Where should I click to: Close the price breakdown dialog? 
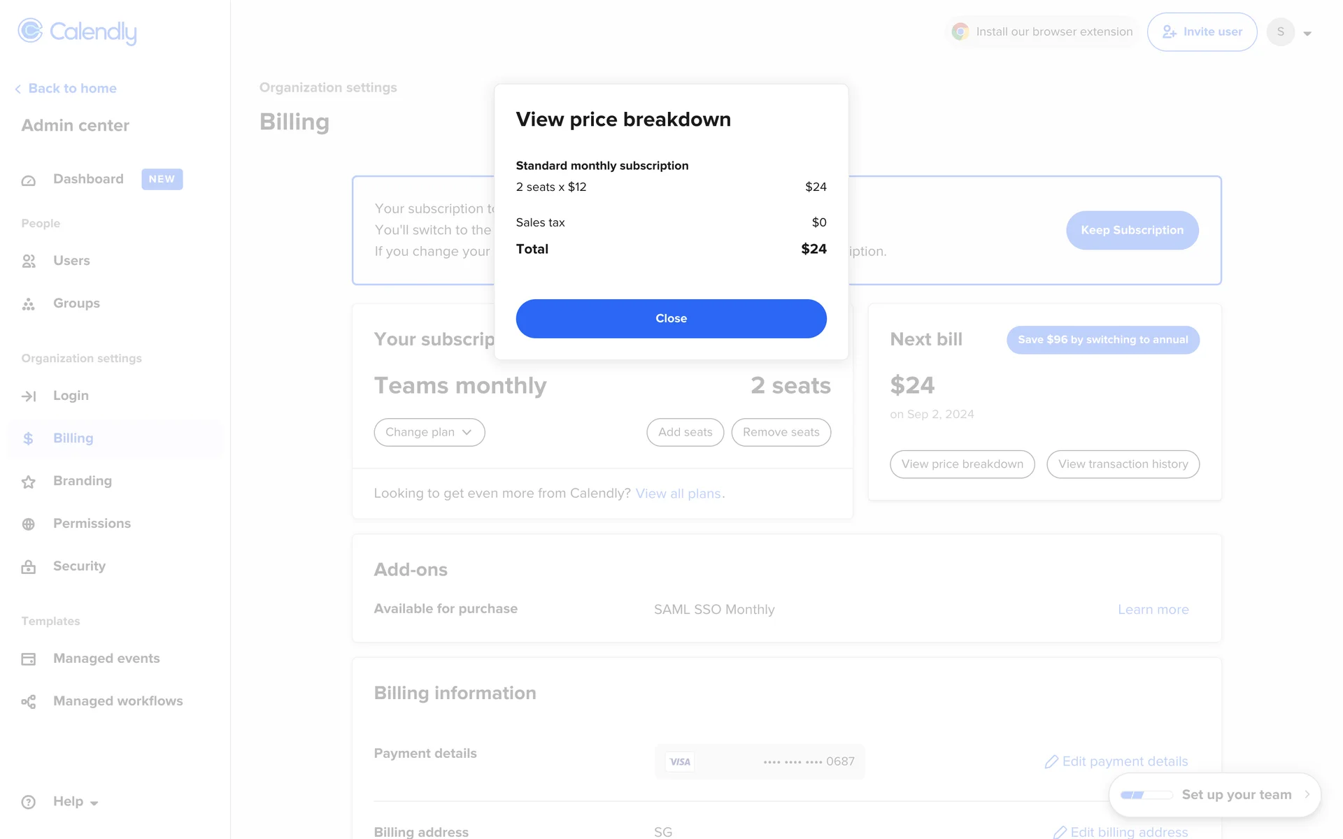click(671, 319)
